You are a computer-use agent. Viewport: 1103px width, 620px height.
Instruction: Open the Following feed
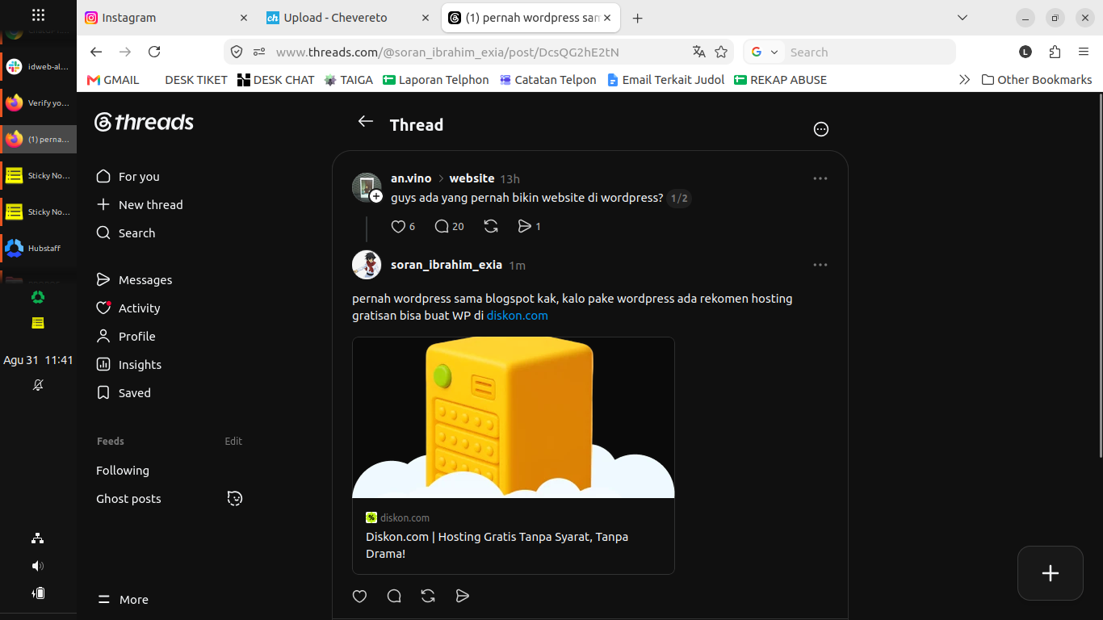click(123, 471)
